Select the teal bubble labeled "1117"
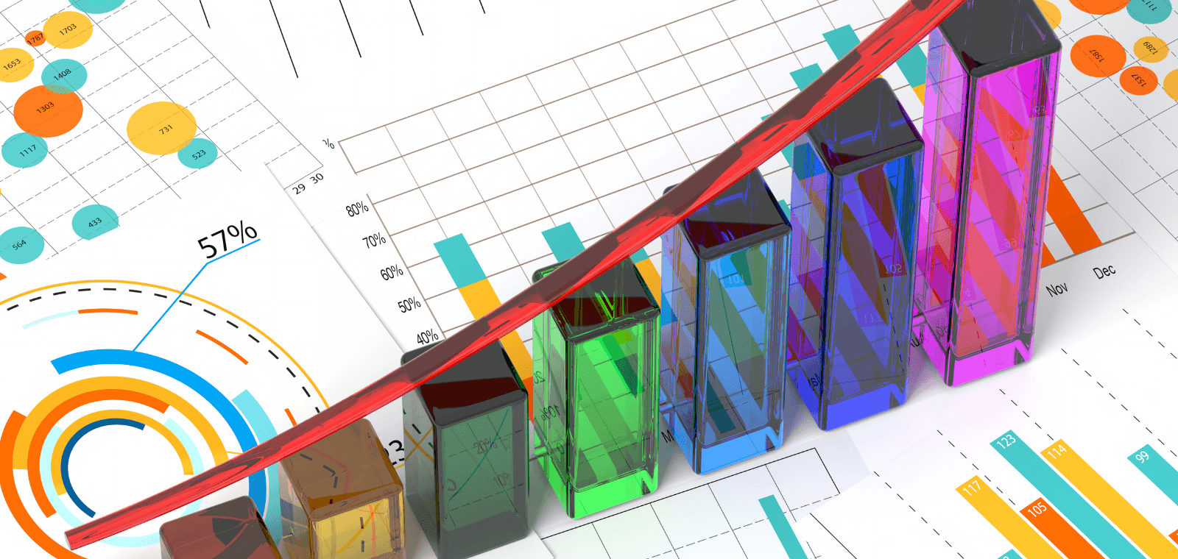The image size is (1178, 559). (x=24, y=151)
